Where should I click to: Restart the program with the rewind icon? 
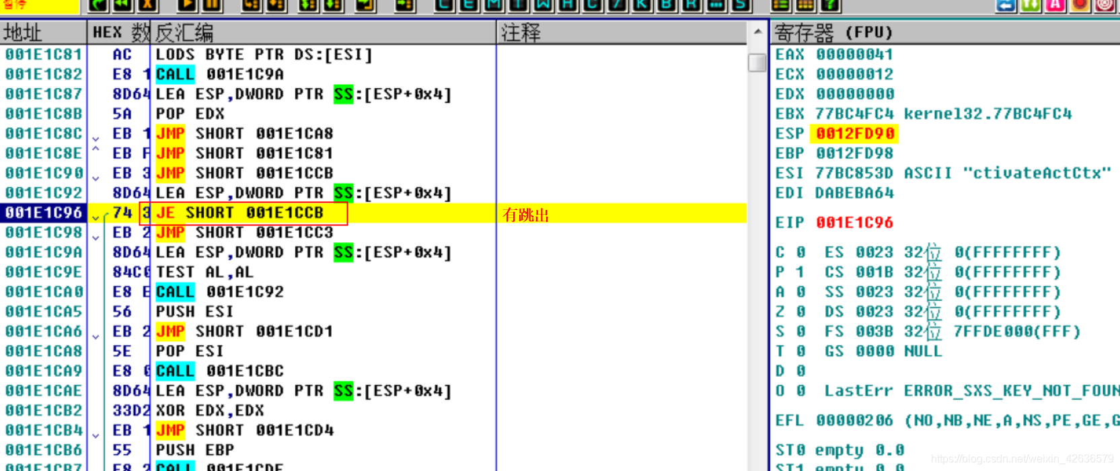click(x=122, y=5)
